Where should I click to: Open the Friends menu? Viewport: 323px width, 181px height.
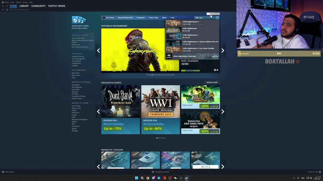point(18,2)
